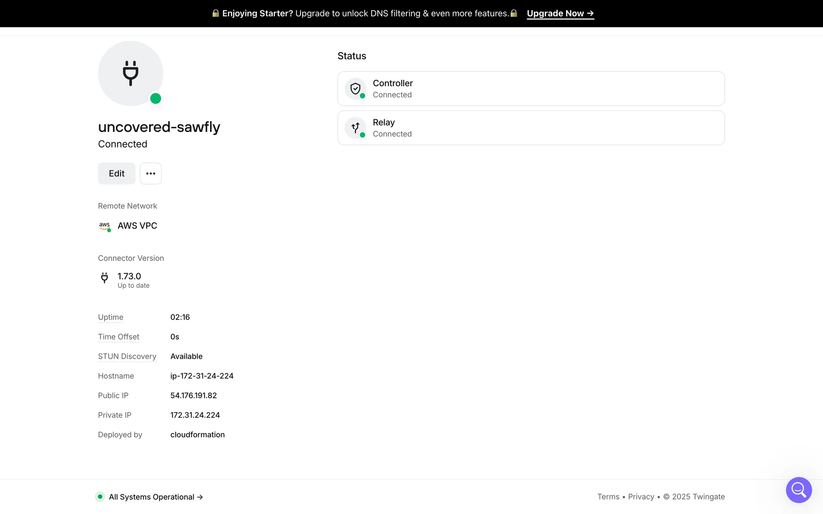The width and height of the screenshot is (823, 514).
Task: Click the Relay arrows status icon
Action: [x=355, y=128]
